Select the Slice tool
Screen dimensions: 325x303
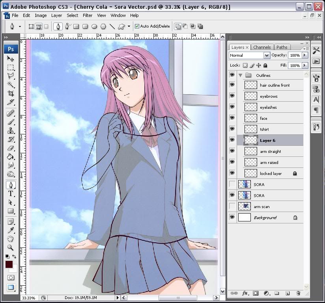point(11,102)
